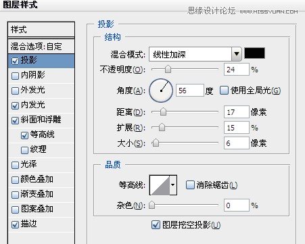Uncheck 图层挖空投影 checkbox

pos(156,224)
